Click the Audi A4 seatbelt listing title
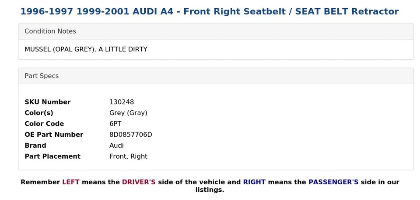The height and width of the screenshot is (200, 420). click(209, 12)
